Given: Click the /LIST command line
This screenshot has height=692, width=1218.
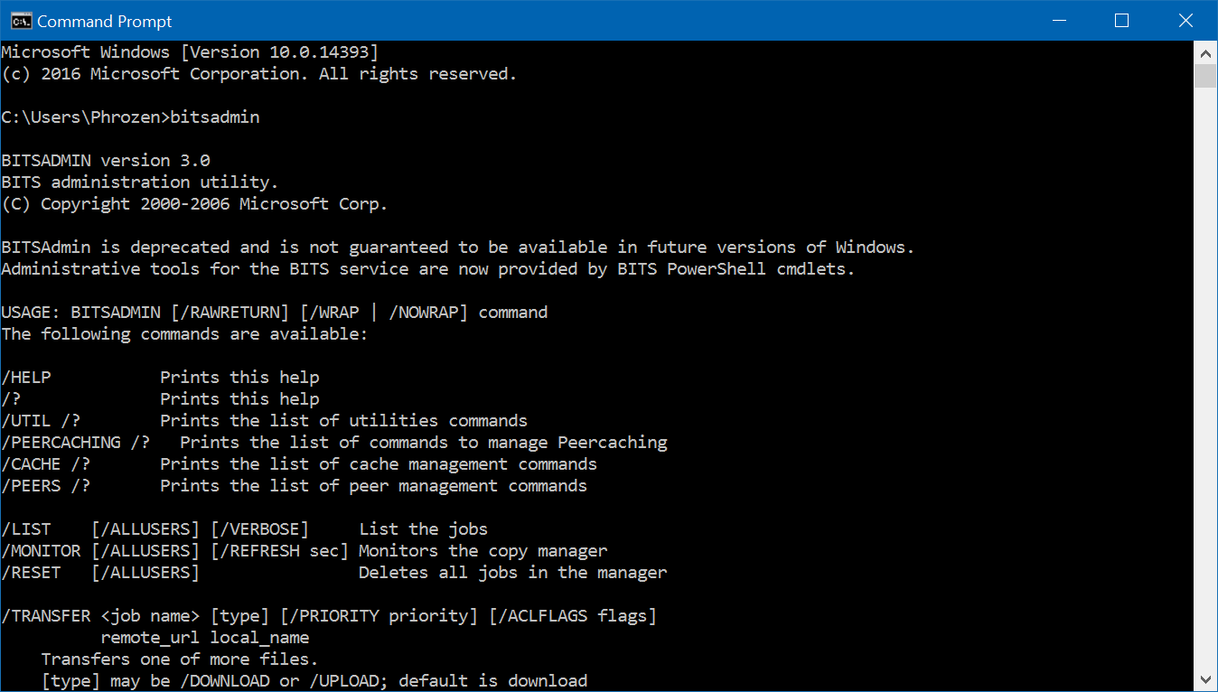Looking at the screenshot, I should coord(244,529).
